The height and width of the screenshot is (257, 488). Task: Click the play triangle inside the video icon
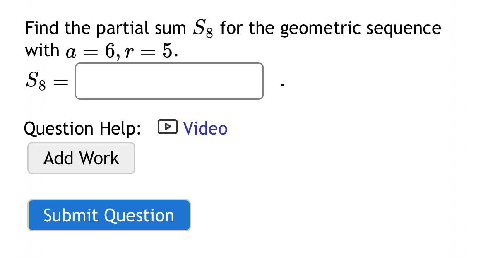pos(168,127)
